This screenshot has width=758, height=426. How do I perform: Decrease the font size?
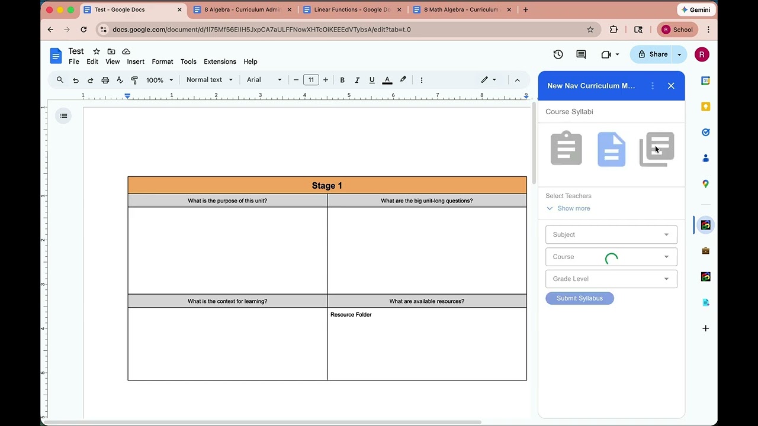296,80
